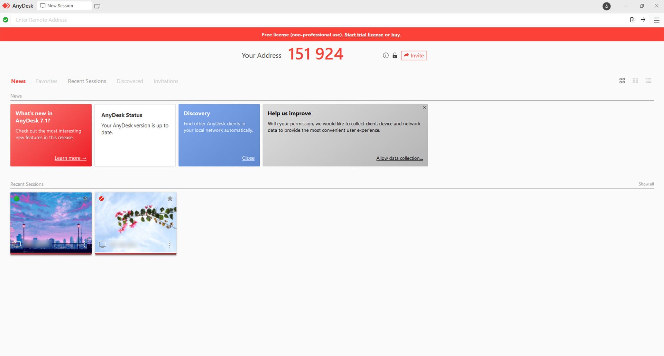This screenshot has height=356, width=664.
Task: Open file transfer icon beside address bar
Action: 632,20
